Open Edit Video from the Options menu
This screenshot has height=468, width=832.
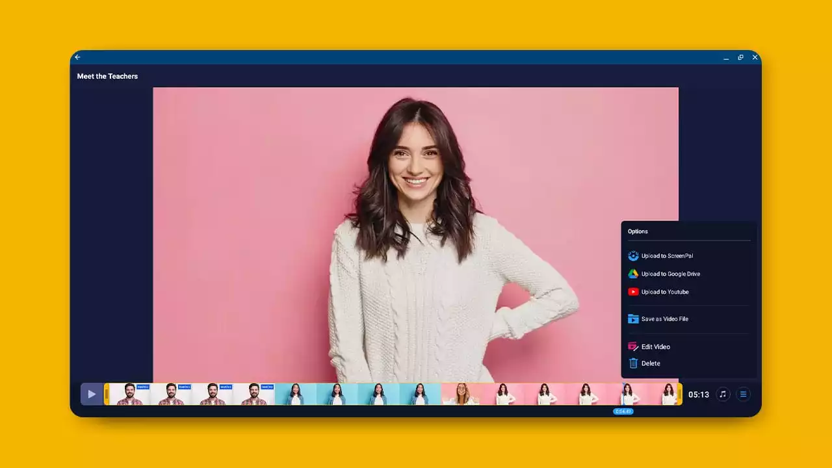pos(649,347)
